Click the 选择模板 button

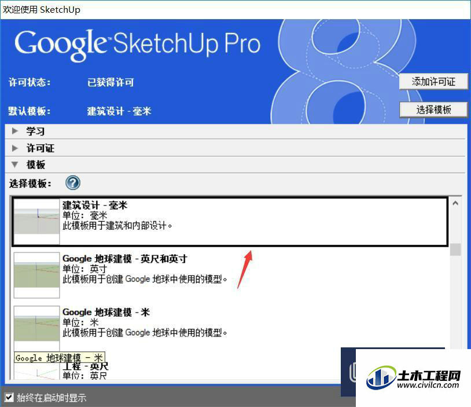pyautogui.click(x=433, y=110)
